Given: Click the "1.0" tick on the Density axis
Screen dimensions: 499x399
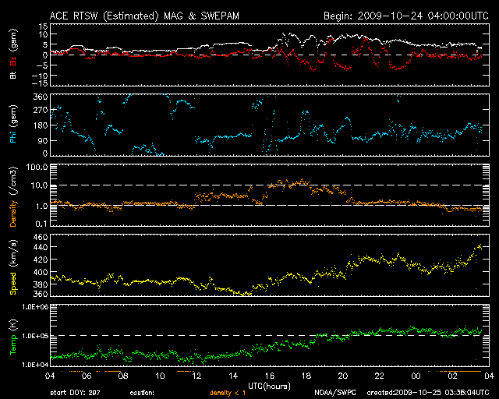Looking at the screenshot, I should click(41, 207).
